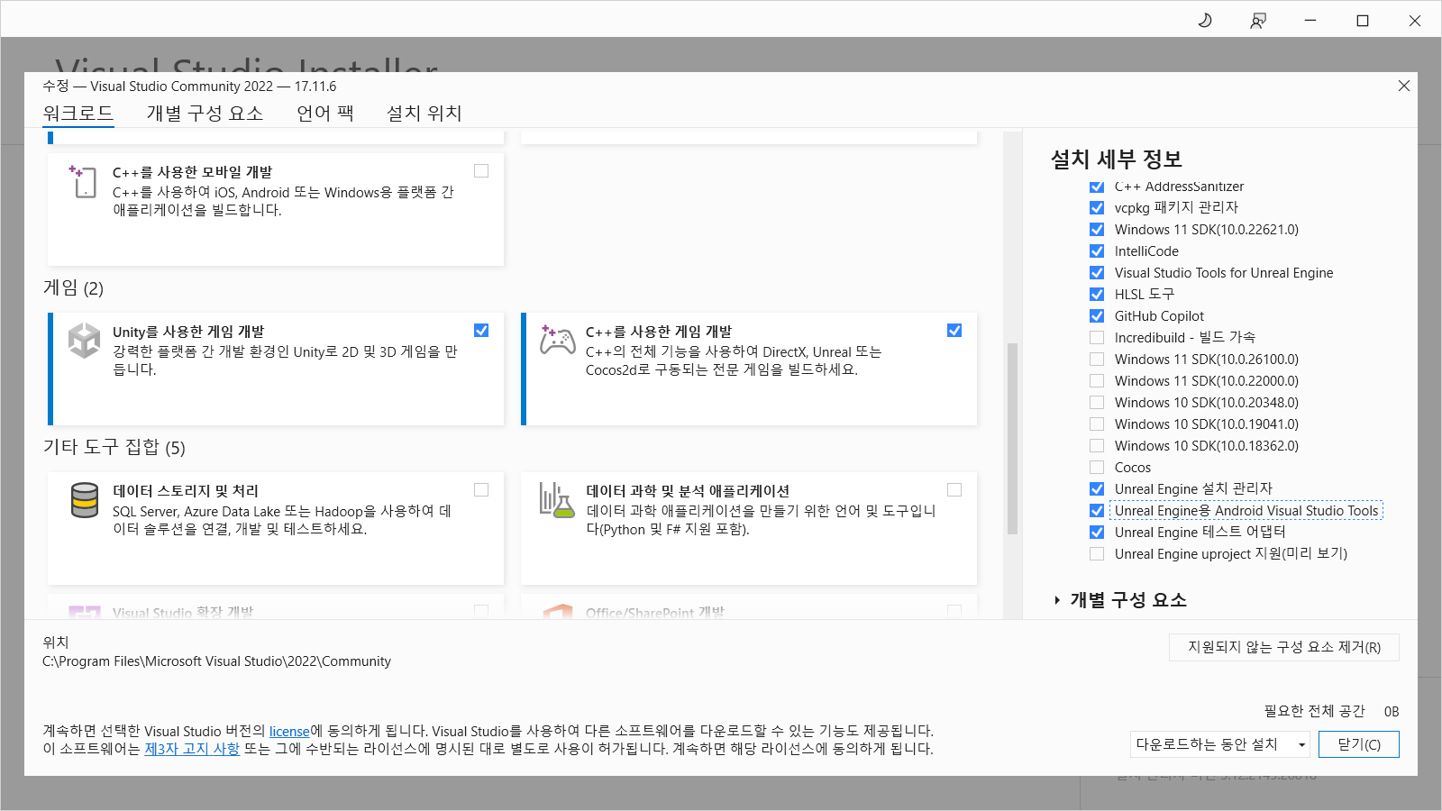Screen dimensions: 1442x811
Task: Click the data science flask icon
Action: 557,500
